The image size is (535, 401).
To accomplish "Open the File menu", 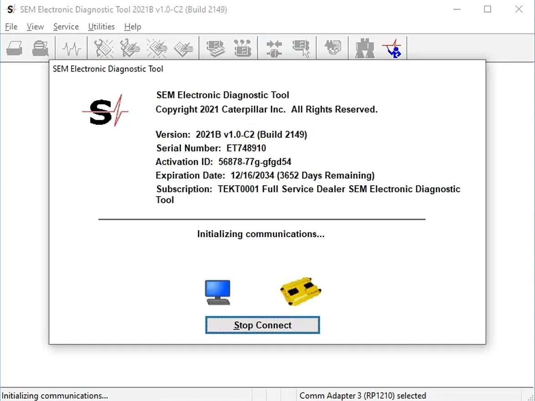I will click(x=11, y=26).
